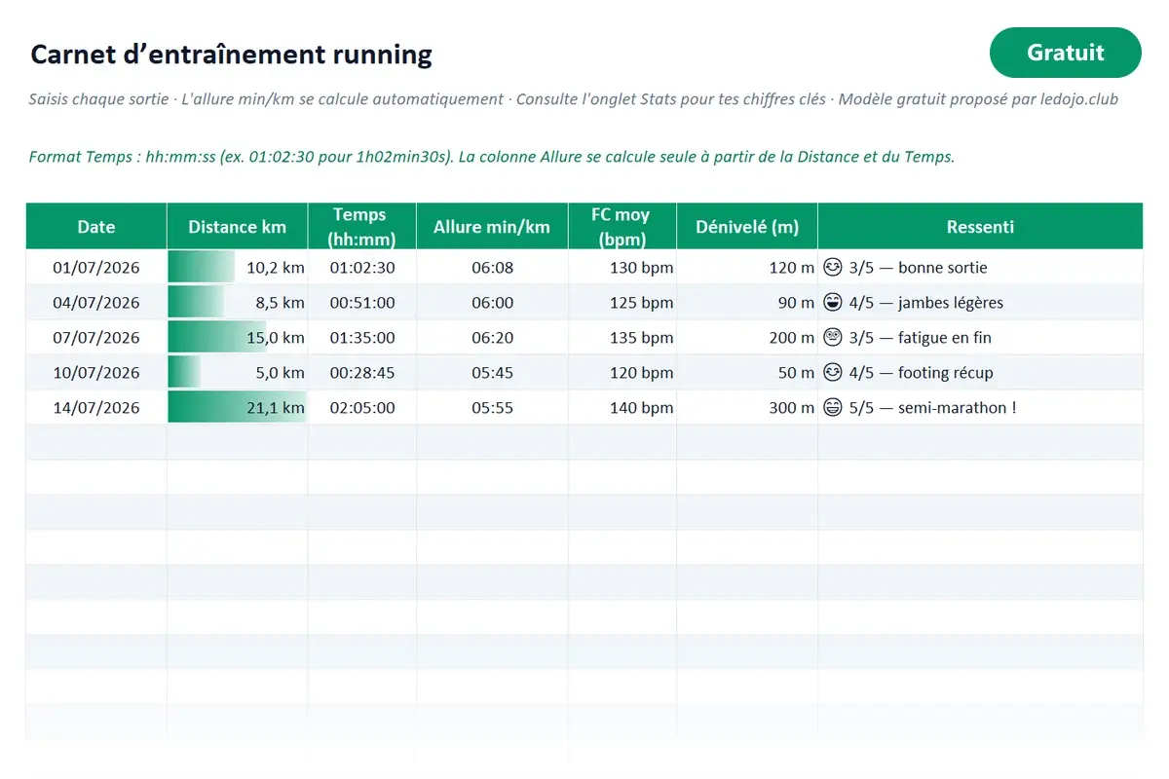Image resolution: width=1169 pixels, height=779 pixels.
Task: Click the 140 bpm heart rate cell
Action: (622, 408)
